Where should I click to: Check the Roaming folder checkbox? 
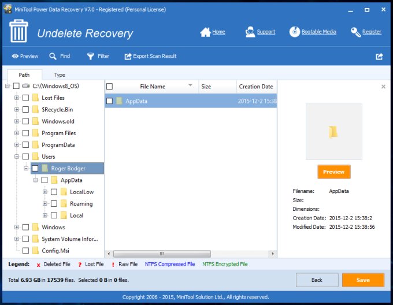54,203
